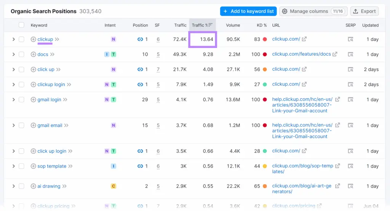The image size is (390, 211).
Task: Add clickup keyword via plus icon
Action: (34, 39)
